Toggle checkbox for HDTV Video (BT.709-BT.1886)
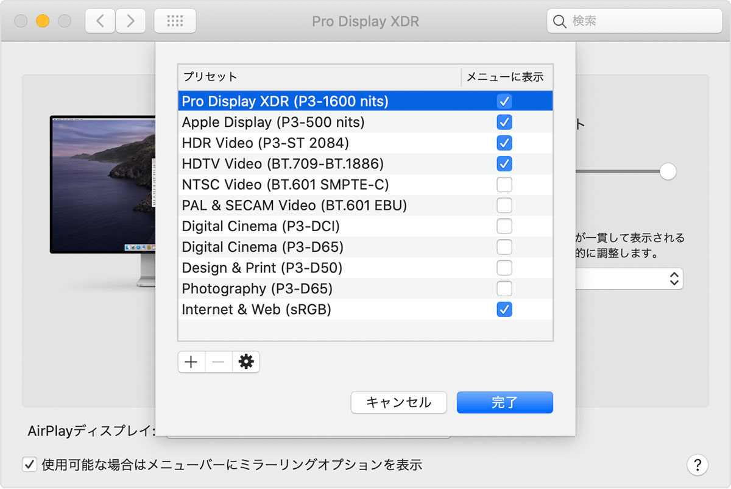 tap(504, 163)
